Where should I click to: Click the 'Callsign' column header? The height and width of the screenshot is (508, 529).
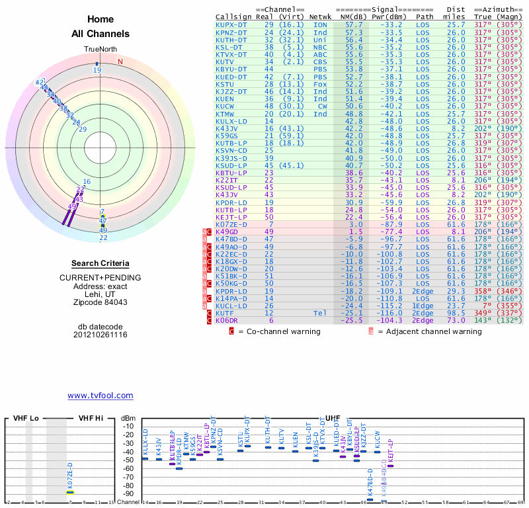pos(233,17)
